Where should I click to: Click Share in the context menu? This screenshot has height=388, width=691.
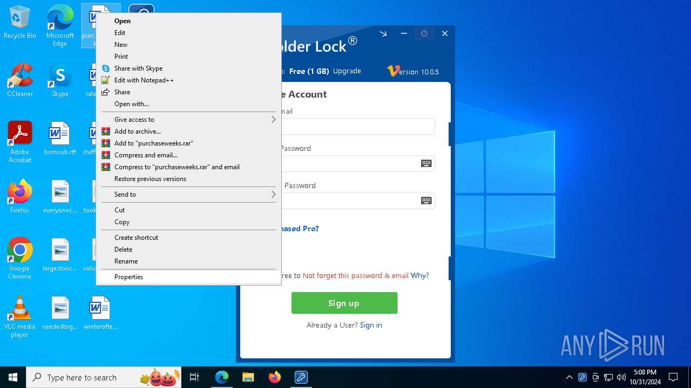pos(188,92)
